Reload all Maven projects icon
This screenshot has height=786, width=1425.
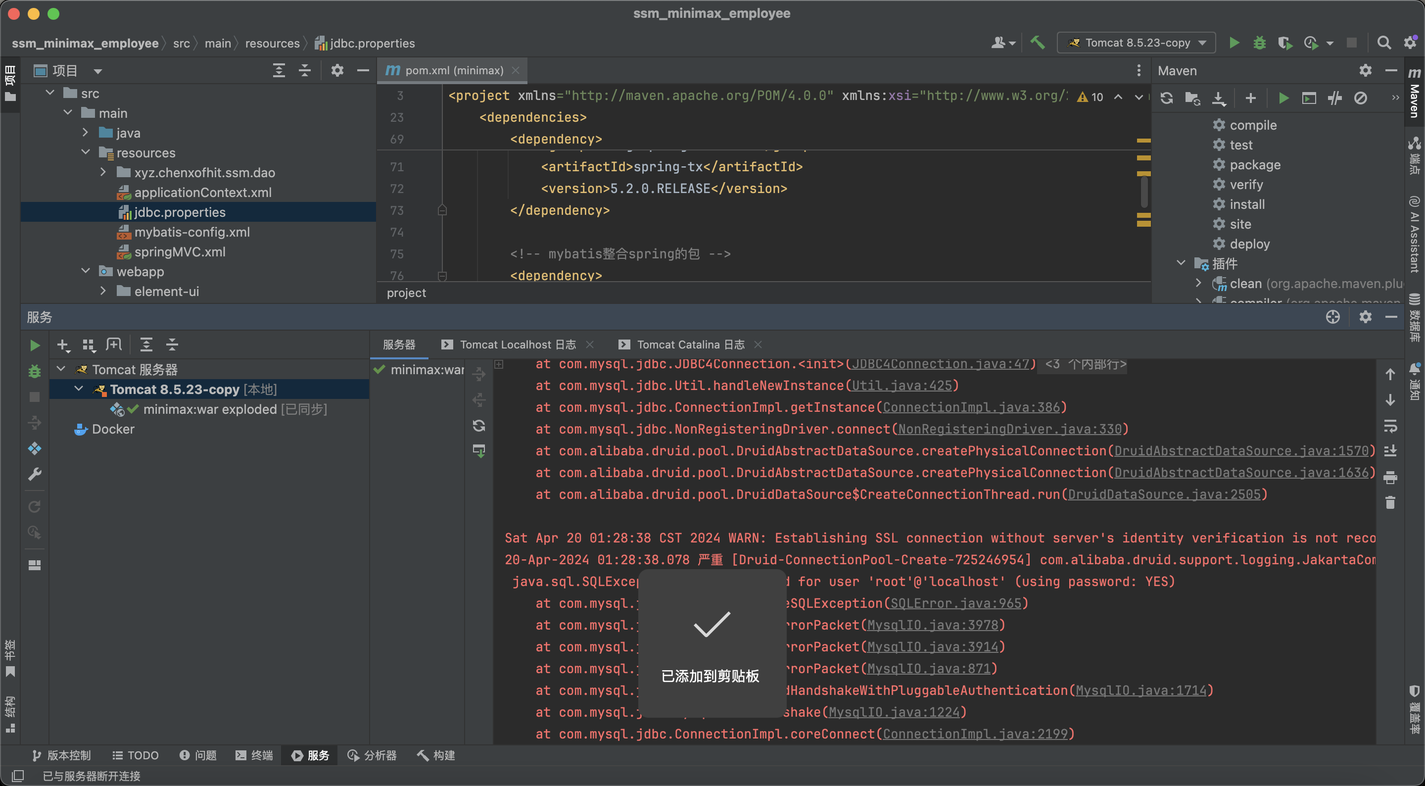coord(1167,98)
